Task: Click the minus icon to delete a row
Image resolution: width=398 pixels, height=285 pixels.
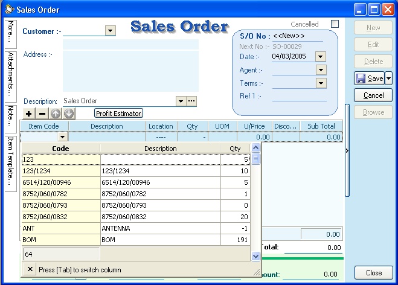Action: [x=42, y=114]
